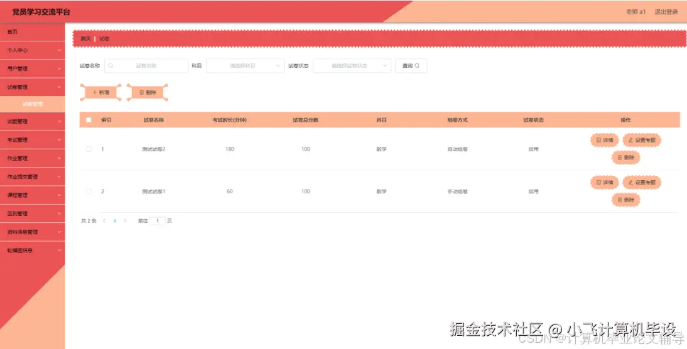The image size is (687, 349).
Task: Select page number 1 in pagination
Action: [115, 221]
